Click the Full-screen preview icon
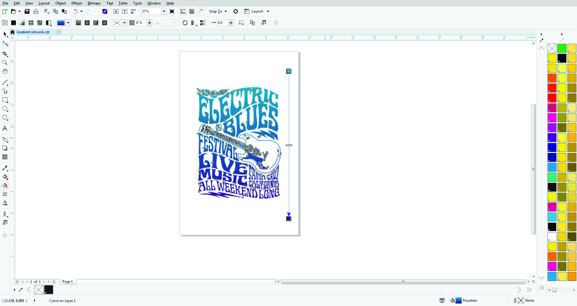Screen dimensions: 577x306 tap(172, 11)
